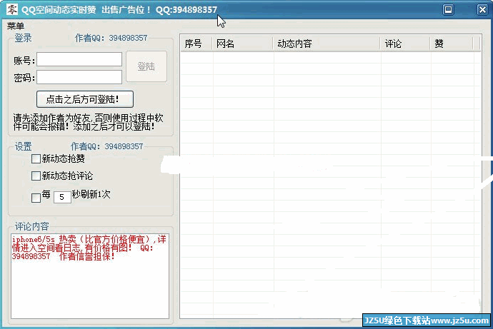Toggle the timed refresh every-seconds checkbox
The height and width of the screenshot is (329, 493).
[36, 198]
